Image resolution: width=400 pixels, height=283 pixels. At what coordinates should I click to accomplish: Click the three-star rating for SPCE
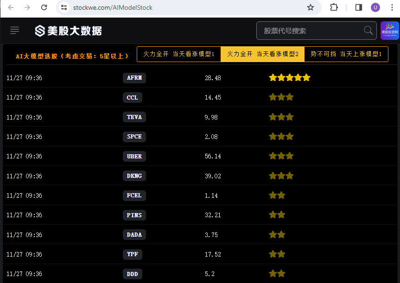coord(281,136)
